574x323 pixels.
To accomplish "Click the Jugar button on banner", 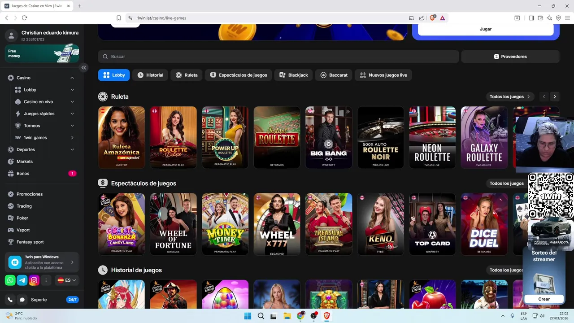I will point(486,29).
